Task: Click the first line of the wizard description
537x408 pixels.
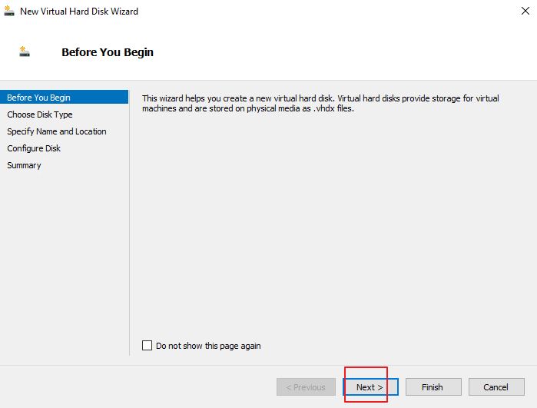Action: coord(320,98)
